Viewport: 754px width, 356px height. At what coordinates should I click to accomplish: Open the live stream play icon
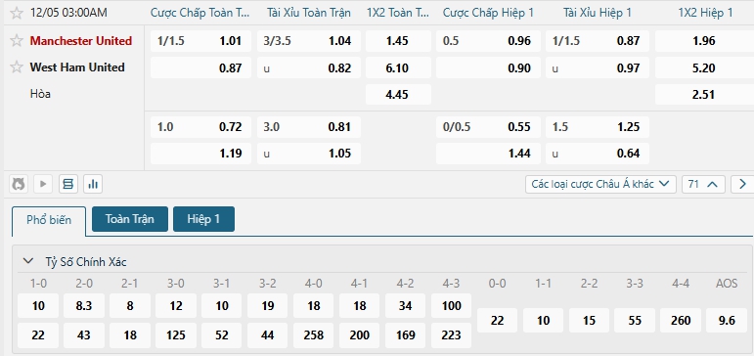tap(43, 184)
